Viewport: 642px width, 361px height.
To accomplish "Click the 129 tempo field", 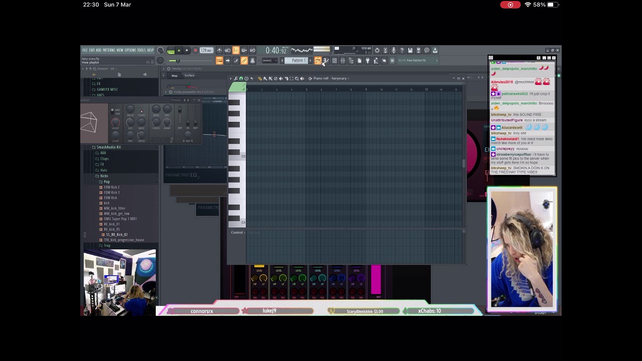I will [207, 50].
